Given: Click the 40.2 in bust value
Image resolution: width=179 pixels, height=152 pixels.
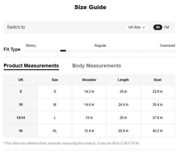Looking at the screenshot, I should coord(158,131).
